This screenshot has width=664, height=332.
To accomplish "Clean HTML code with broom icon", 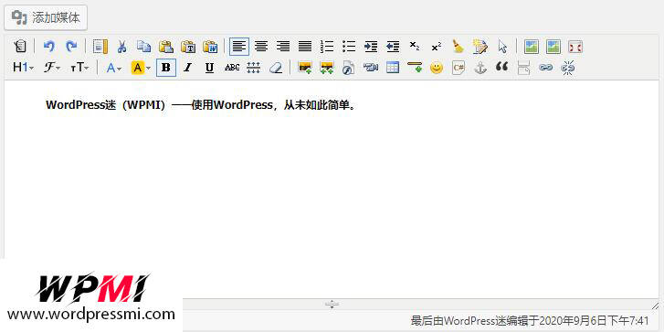I will coord(458,47).
